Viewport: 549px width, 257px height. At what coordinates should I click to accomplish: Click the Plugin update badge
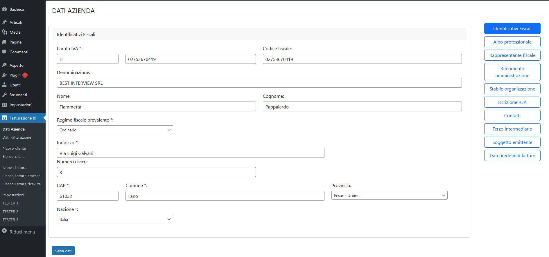point(25,75)
